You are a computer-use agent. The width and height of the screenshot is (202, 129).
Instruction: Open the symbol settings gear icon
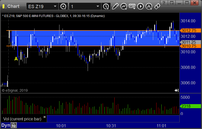click(63, 6)
